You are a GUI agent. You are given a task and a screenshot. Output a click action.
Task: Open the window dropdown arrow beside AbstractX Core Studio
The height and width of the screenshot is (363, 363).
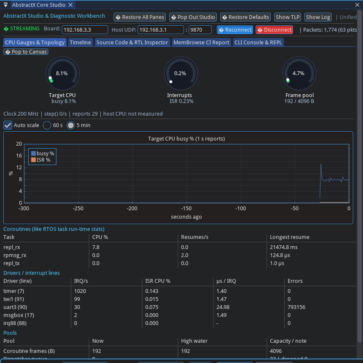(5, 5)
